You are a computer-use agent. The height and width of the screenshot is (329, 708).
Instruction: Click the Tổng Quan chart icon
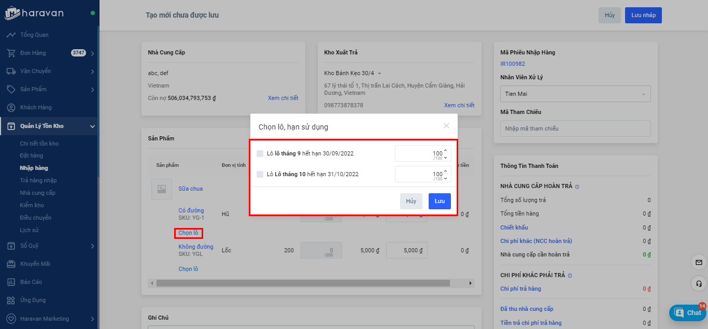click(11, 35)
